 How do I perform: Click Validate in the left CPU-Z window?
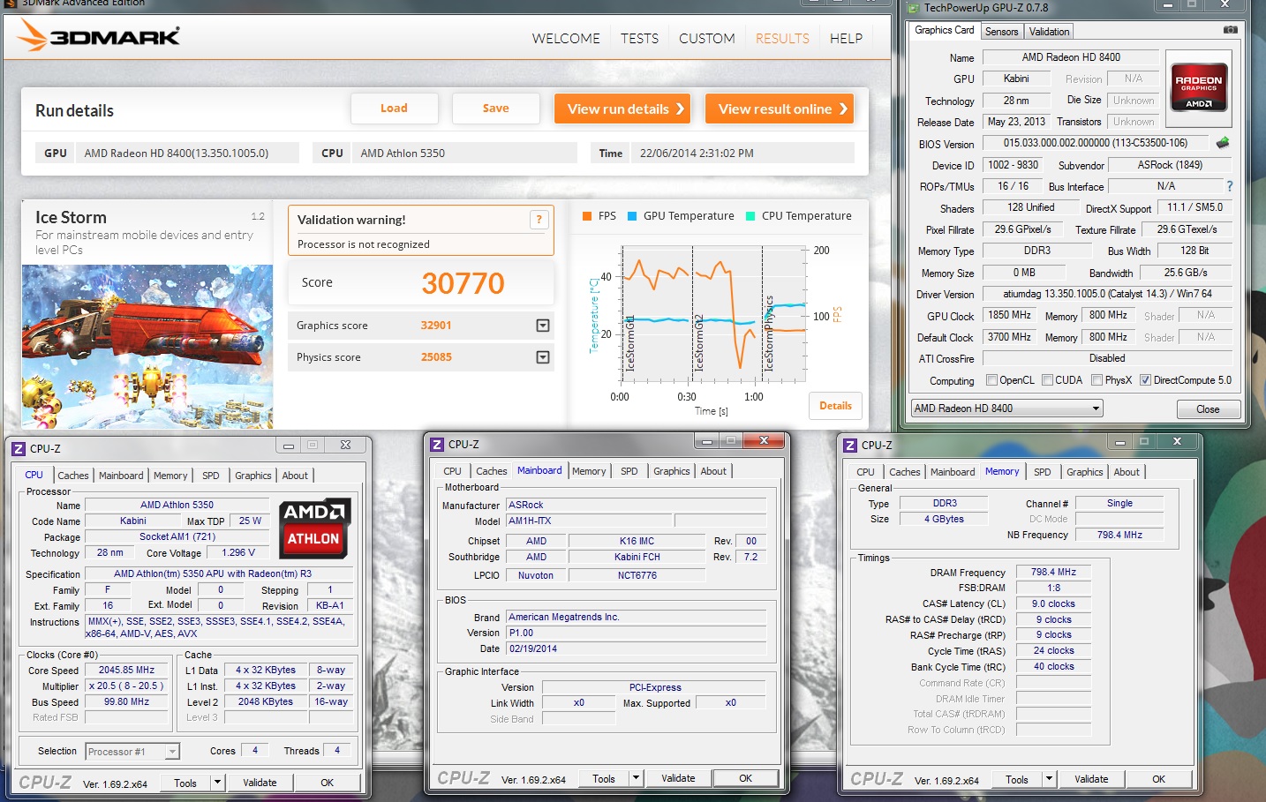point(260,783)
